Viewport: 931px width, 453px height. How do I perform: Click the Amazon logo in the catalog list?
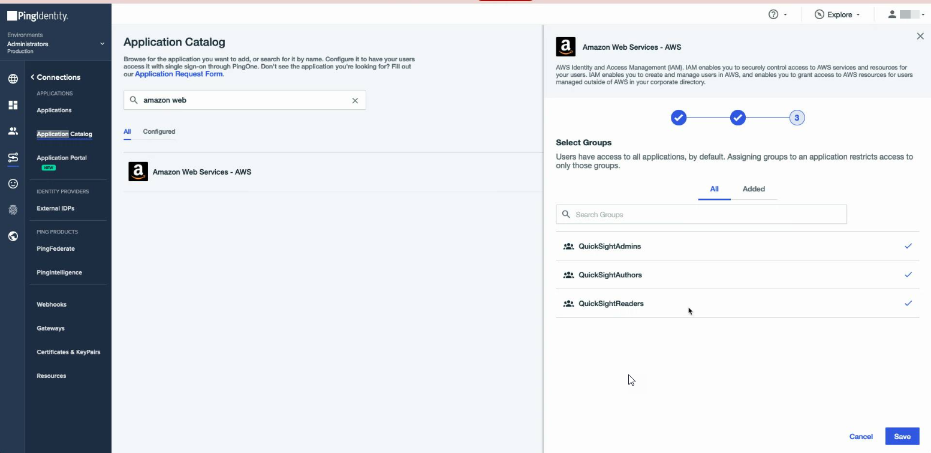138,172
